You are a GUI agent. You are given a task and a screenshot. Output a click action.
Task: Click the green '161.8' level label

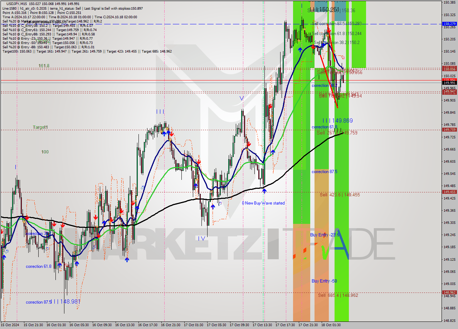pos(44,66)
